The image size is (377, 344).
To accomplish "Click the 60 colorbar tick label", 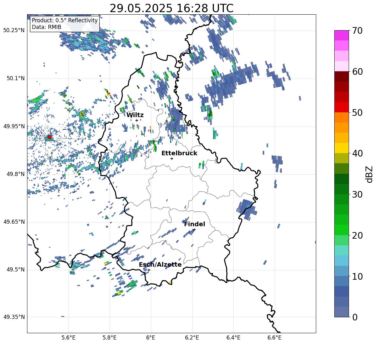I will coord(357,71).
